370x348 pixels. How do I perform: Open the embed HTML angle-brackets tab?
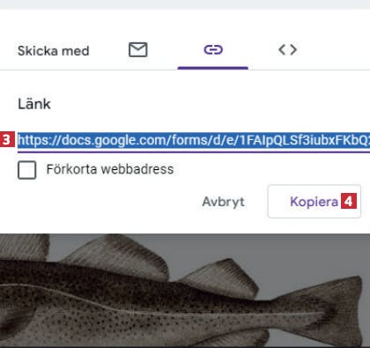(x=288, y=49)
